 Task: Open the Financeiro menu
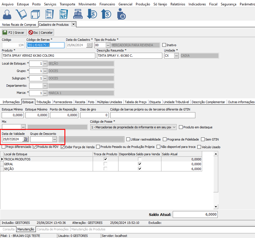point(107,4)
